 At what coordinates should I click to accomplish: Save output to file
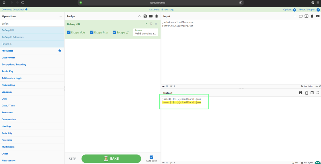[301, 93]
